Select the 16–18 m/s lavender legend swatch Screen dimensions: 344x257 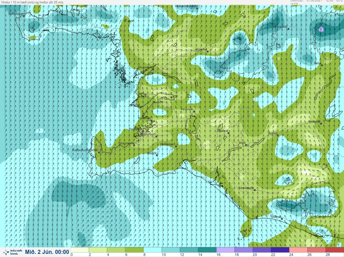click(225, 250)
